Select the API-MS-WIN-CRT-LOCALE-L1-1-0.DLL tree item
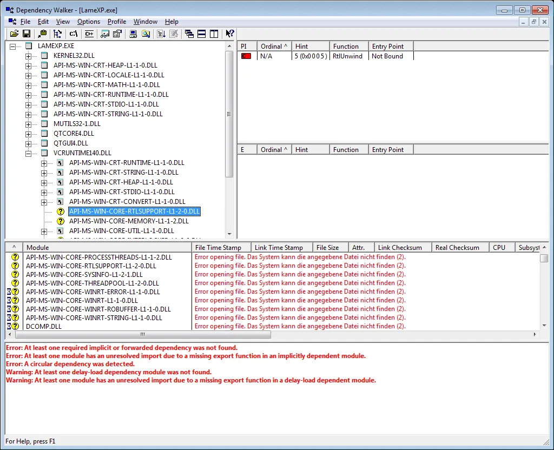 coord(109,75)
